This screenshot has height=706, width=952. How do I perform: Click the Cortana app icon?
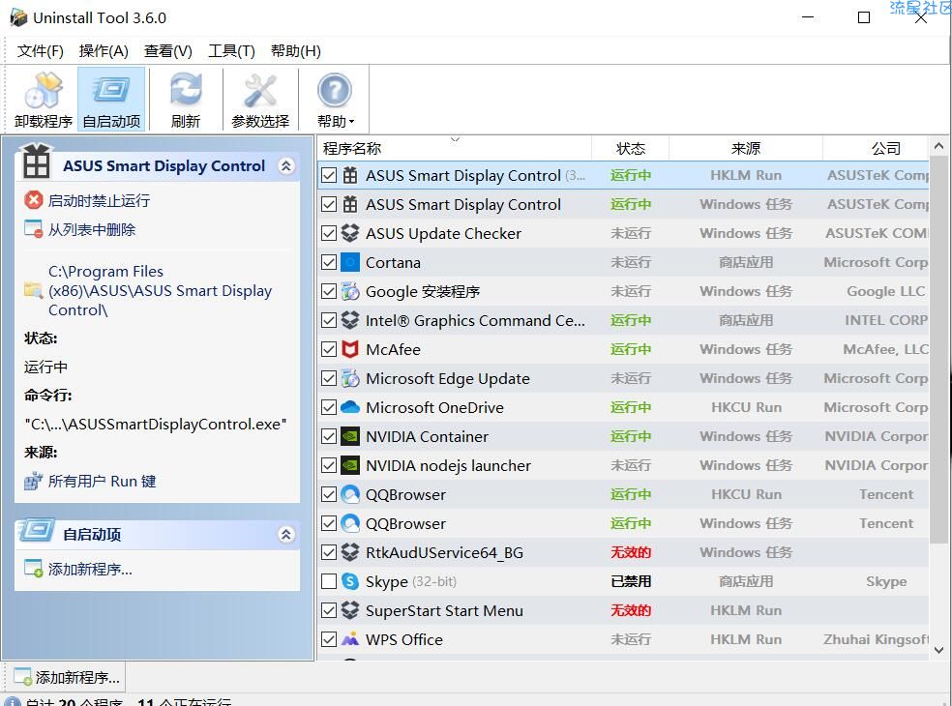(x=349, y=262)
